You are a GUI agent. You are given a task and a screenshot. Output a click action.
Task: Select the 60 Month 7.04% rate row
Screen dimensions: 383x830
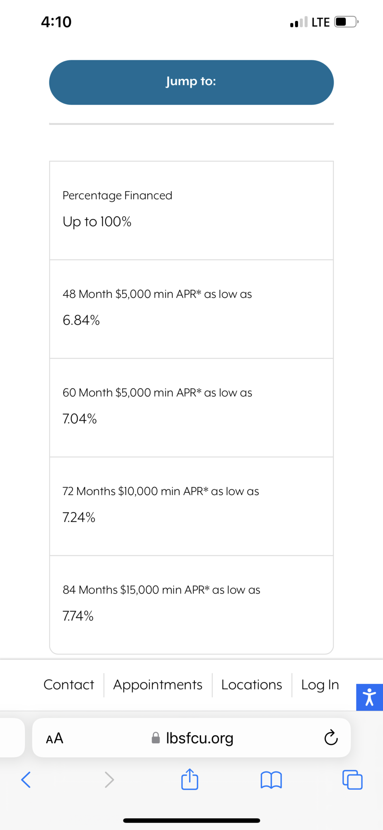(191, 408)
